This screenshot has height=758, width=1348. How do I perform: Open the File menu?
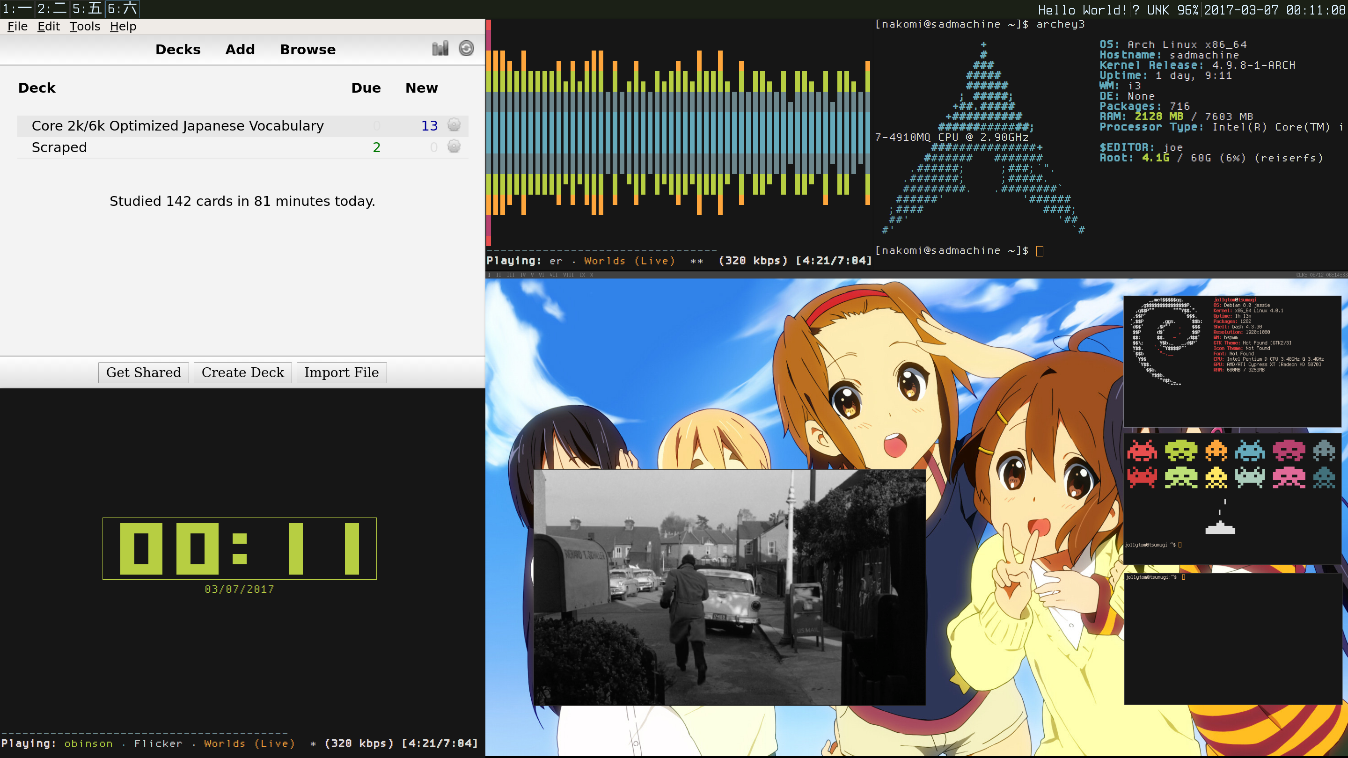pyautogui.click(x=17, y=26)
